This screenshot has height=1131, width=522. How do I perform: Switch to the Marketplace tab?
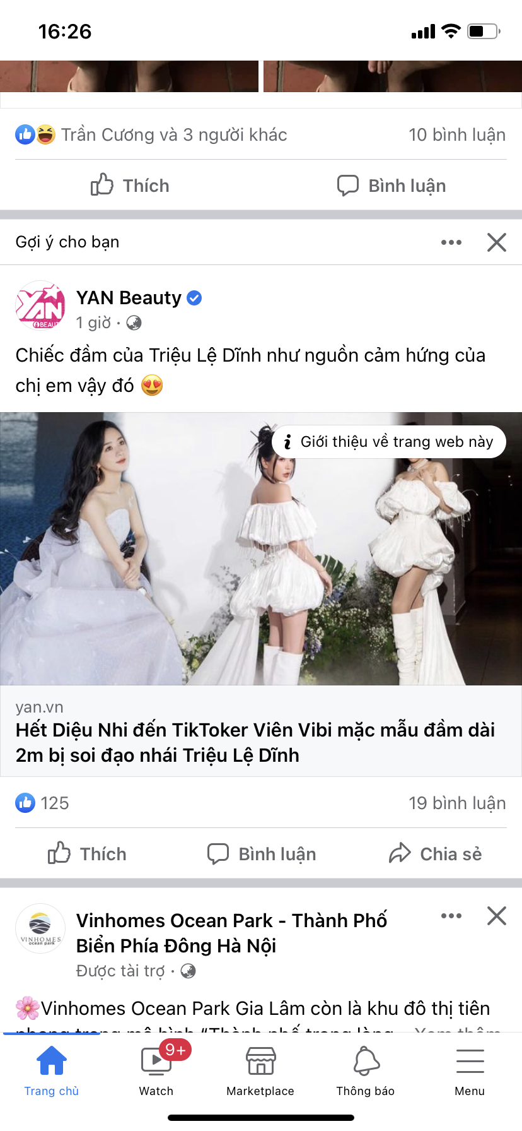coord(260,1070)
